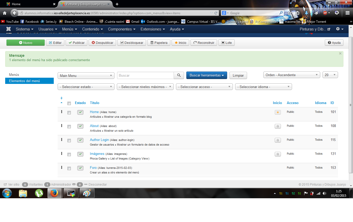The width and height of the screenshot is (353, 222).
Task: Close the green message alert
Action: (340, 53)
